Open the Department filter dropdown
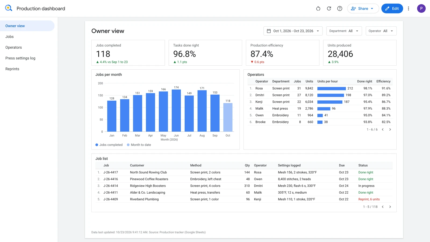This screenshot has width=430, height=242. point(344,31)
